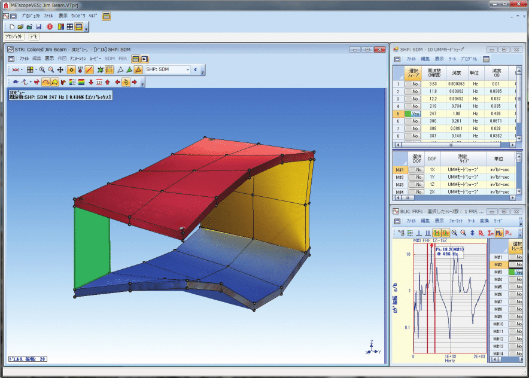This screenshot has height=378, width=529.
Task: Toggle trace M#3 selection showing Yes
Action: click(519, 272)
